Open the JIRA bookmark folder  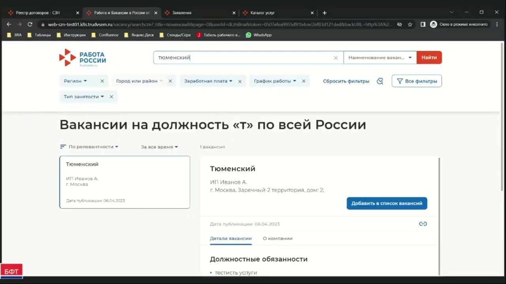pyautogui.click(x=14, y=35)
